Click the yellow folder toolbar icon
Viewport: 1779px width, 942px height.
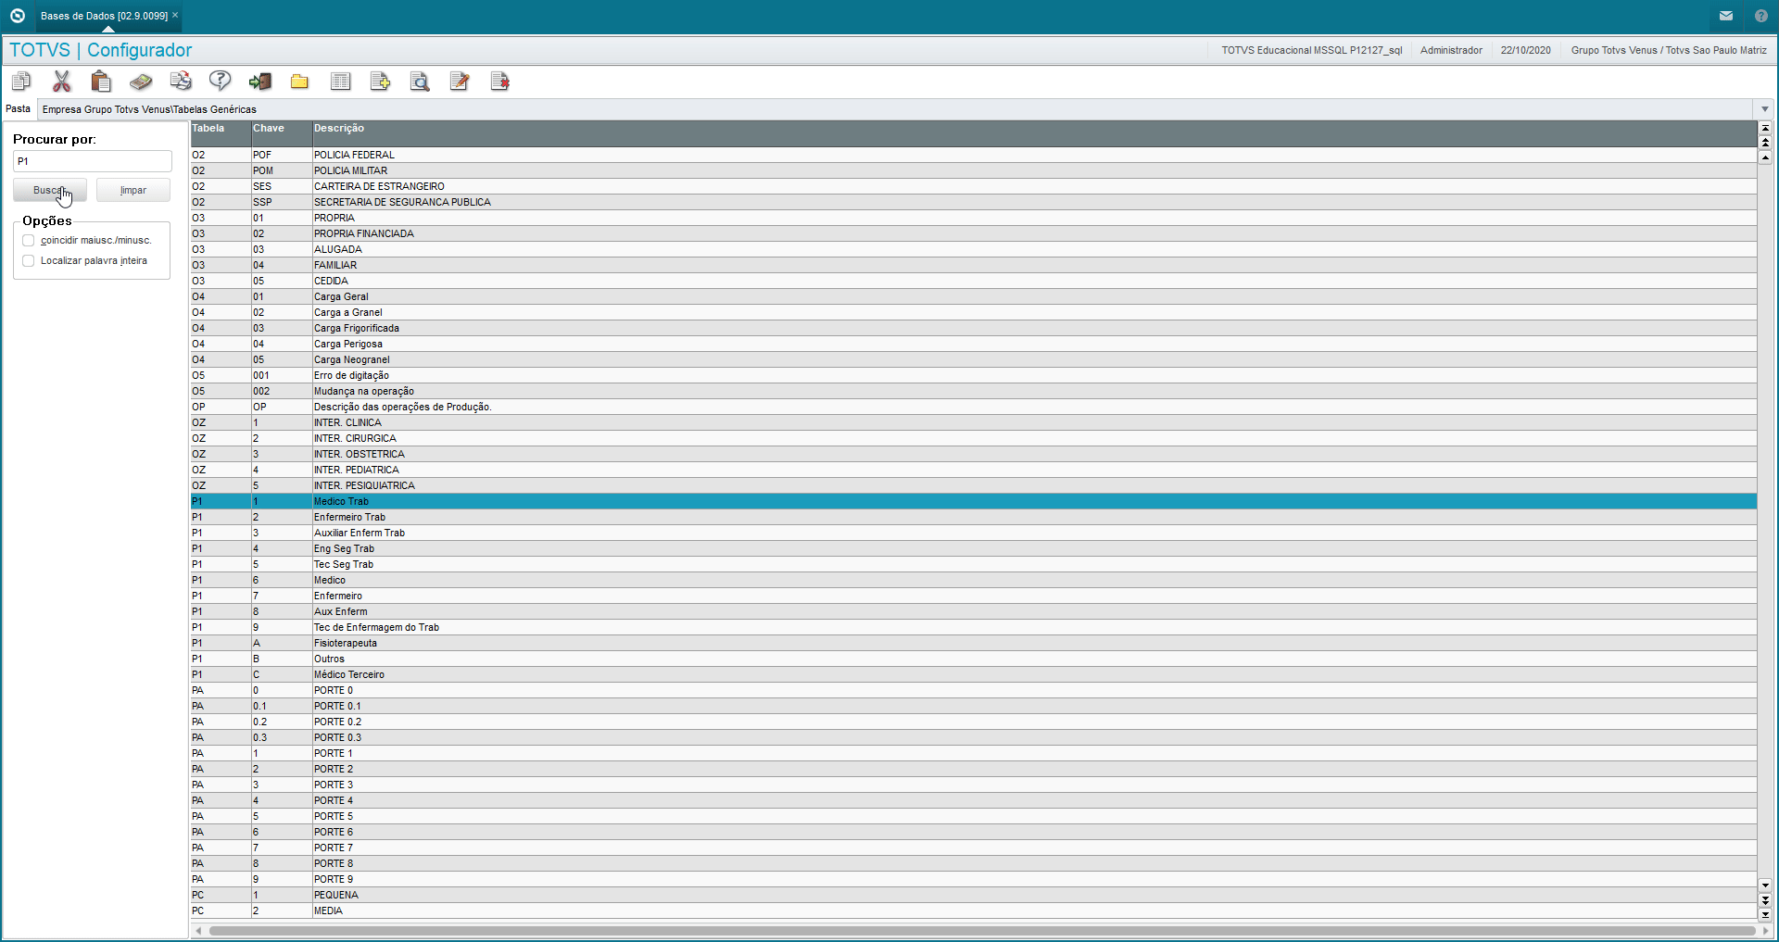(x=300, y=82)
